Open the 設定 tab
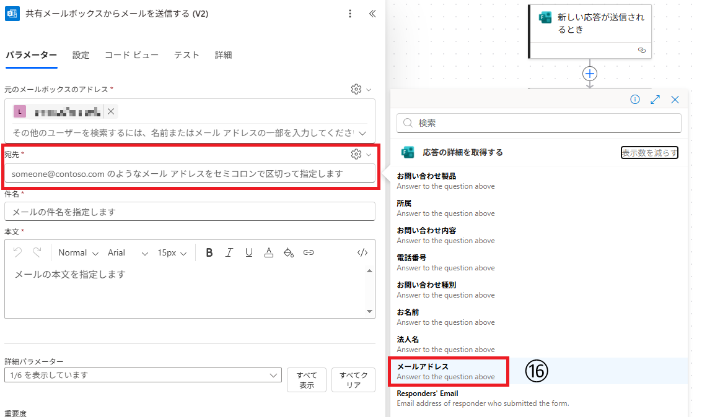This screenshot has height=417, width=702. coord(81,55)
